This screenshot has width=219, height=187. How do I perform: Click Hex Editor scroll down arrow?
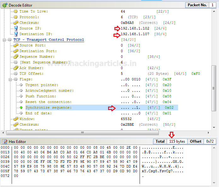click(214, 183)
